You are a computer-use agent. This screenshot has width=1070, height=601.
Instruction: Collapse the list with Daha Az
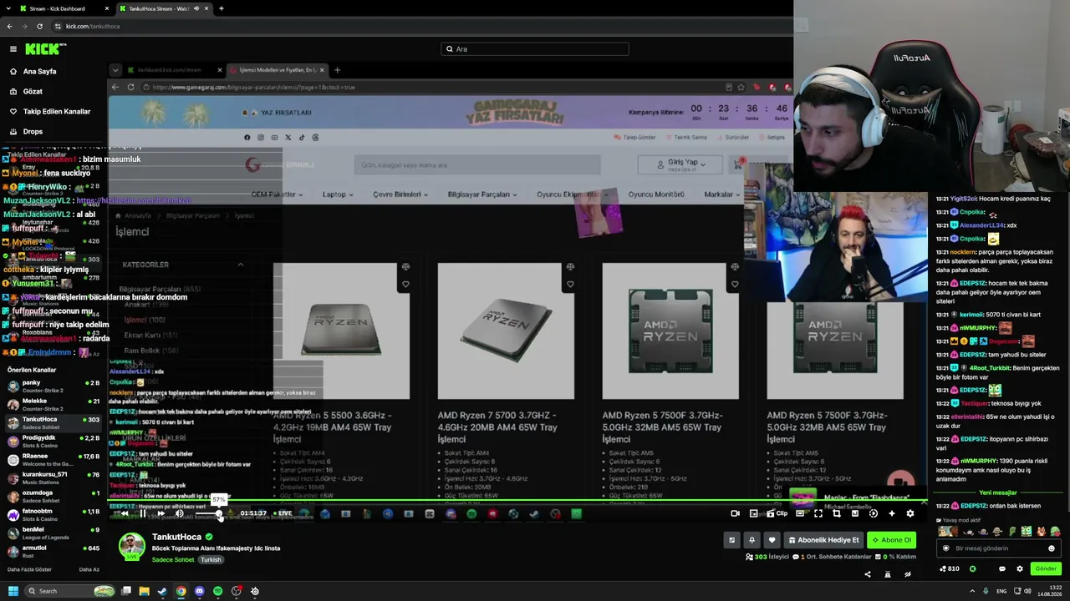click(x=89, y=570)
